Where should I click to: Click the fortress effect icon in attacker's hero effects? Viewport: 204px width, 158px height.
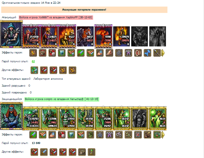click(43, 53)
